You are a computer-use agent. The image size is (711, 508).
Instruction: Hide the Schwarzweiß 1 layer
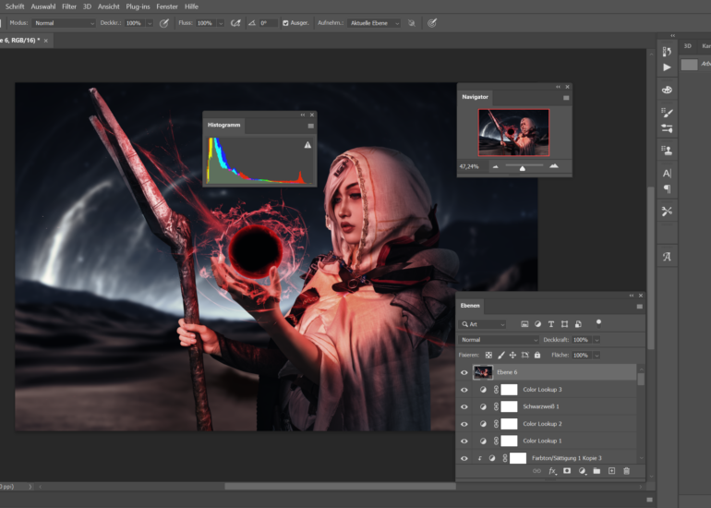pos(464,406)
